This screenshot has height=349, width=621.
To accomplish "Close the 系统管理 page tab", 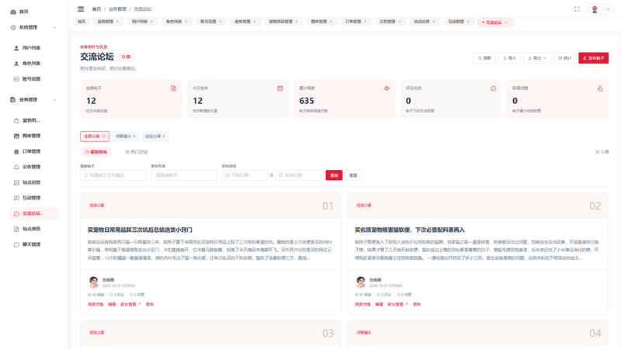I will point(117,22).
